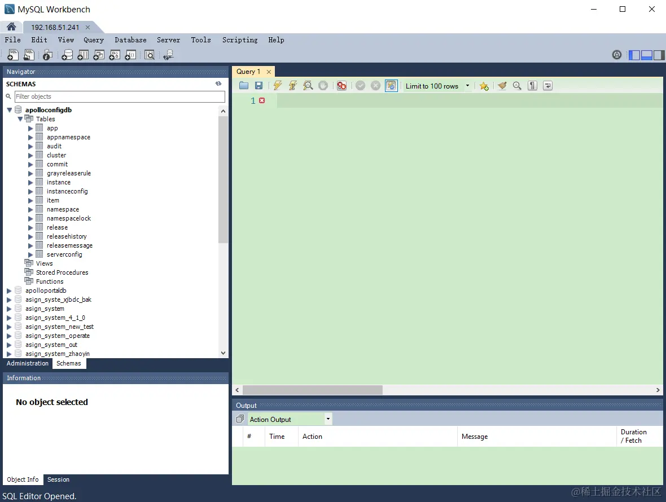The height and width of the screenshot is (502, 666).
Task: Save query to favorites star icon
Action: click(484, 86)
